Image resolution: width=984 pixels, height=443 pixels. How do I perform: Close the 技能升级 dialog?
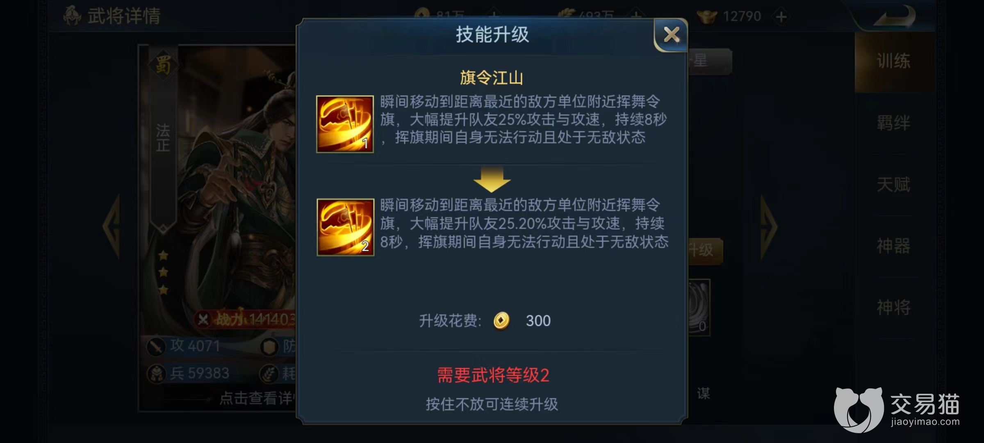coord(671,35)
